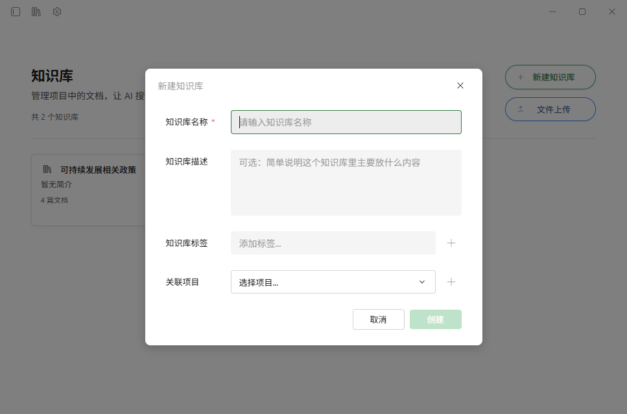Viewport: 627px width, 414px height.
Task: Click the 文件上传 button
Action: click(550, 109)
